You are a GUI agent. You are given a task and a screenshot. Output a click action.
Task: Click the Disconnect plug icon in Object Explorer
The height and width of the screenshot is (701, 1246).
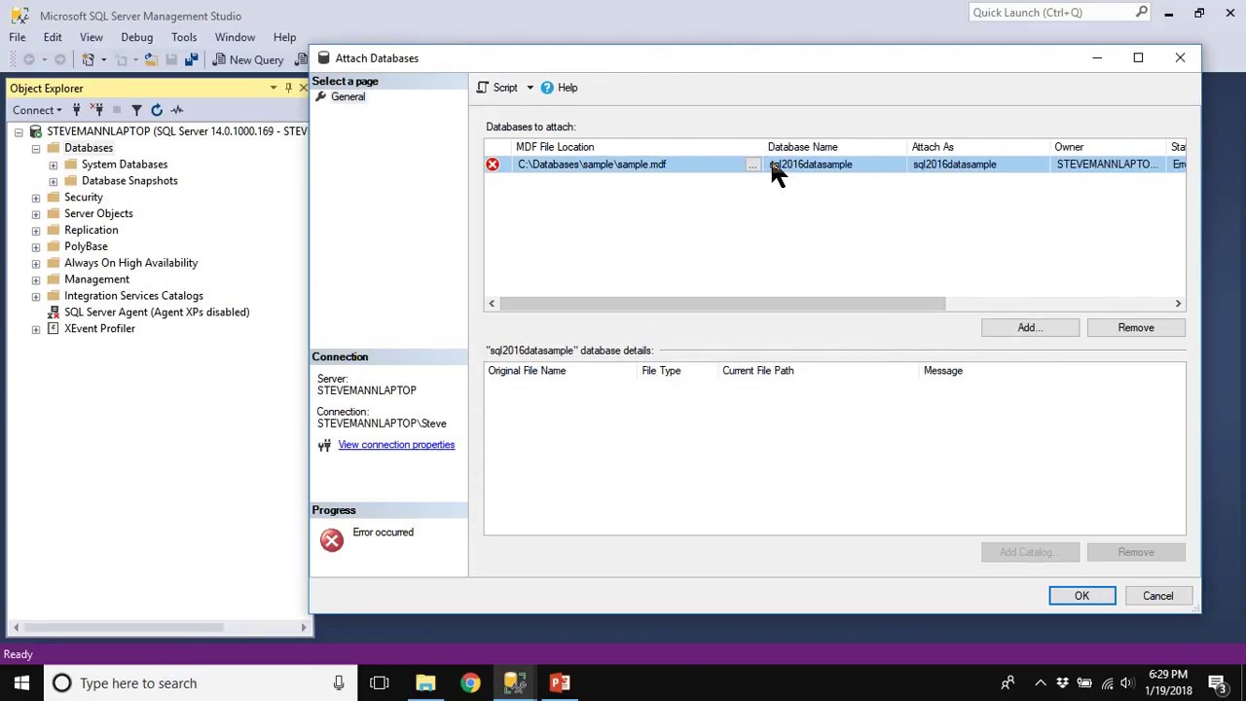(97, 110)
